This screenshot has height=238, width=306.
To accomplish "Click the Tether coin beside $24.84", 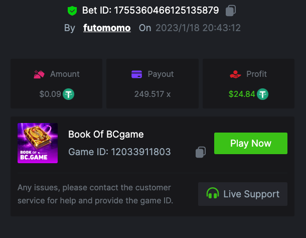I will click(x=263, y=94).
